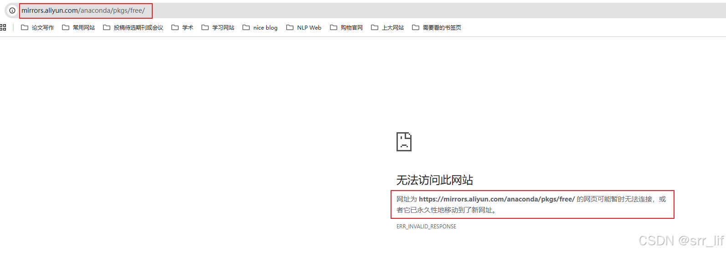The height and width of the screenshot is (253, 726).
Task: Open the NLP Web bookmark folder
Action: 304,27
